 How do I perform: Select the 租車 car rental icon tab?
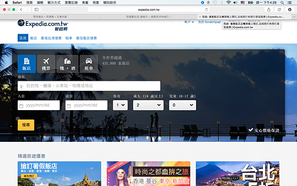point(89,64)
